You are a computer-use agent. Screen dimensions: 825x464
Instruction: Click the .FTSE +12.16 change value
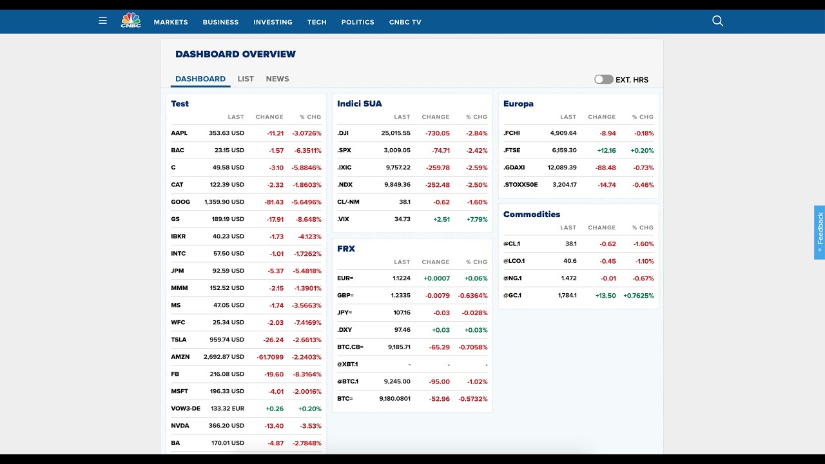[x=607, y=150]
